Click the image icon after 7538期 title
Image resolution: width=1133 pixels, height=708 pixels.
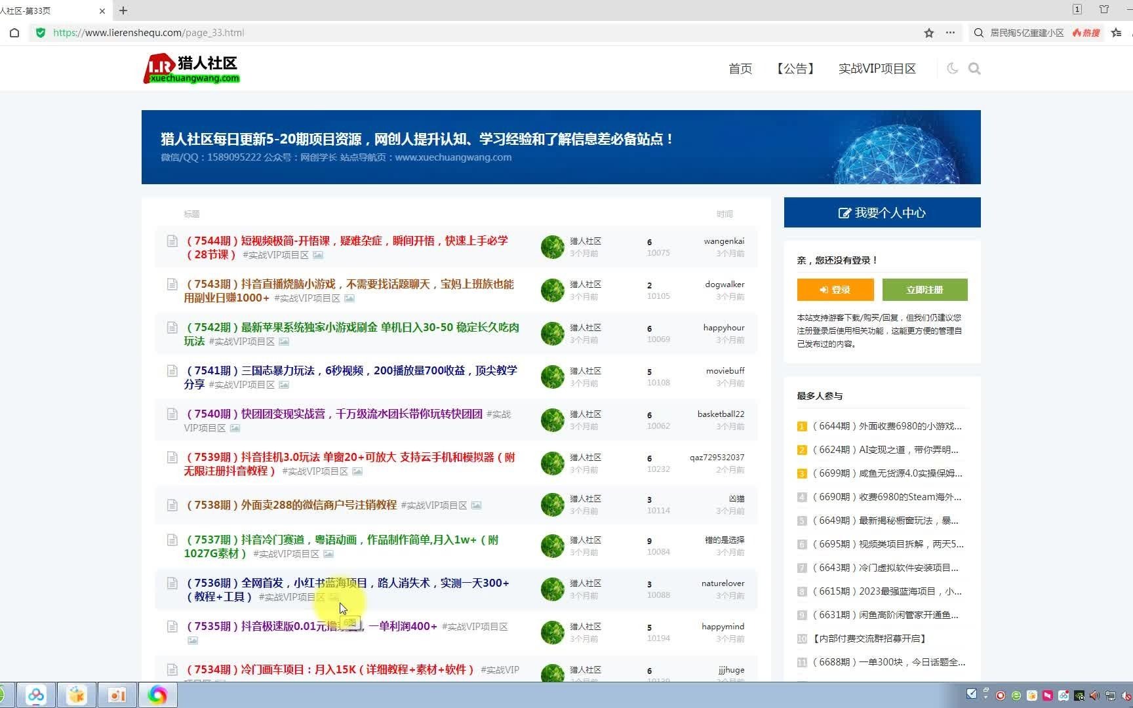coord(477,505)
